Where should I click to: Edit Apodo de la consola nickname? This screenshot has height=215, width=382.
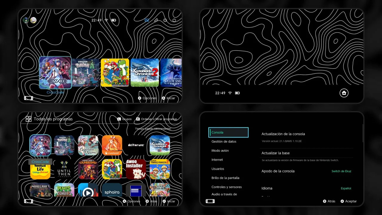click(306, 171)
